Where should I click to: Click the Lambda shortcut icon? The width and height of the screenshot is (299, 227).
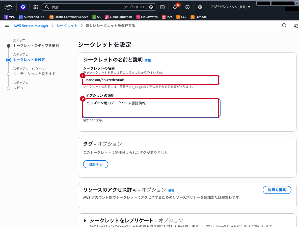193,17
